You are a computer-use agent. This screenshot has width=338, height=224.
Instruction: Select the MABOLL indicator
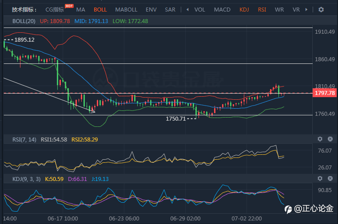tap(126, 10)
